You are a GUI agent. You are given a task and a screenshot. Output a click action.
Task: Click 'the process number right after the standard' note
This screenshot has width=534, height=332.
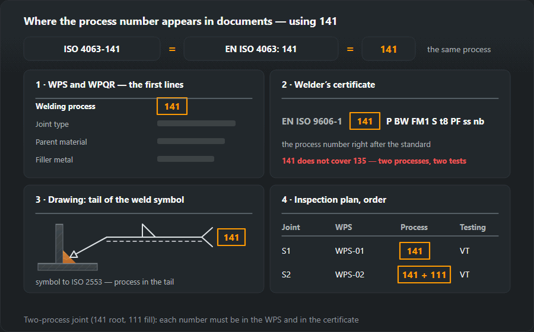click(356, 144)
